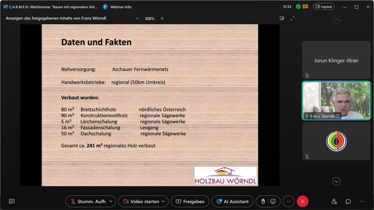Switch shared content to full screen
The image size is (374, 210).
[292, 18]
